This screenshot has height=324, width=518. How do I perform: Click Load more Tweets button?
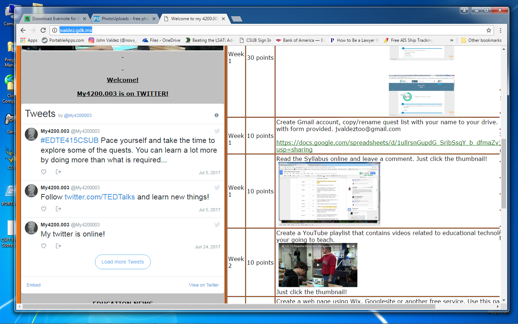(x=123, y=262)
